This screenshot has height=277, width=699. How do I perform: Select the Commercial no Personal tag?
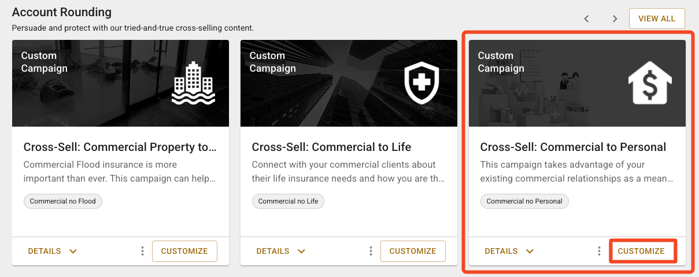(x=524, y=201)
